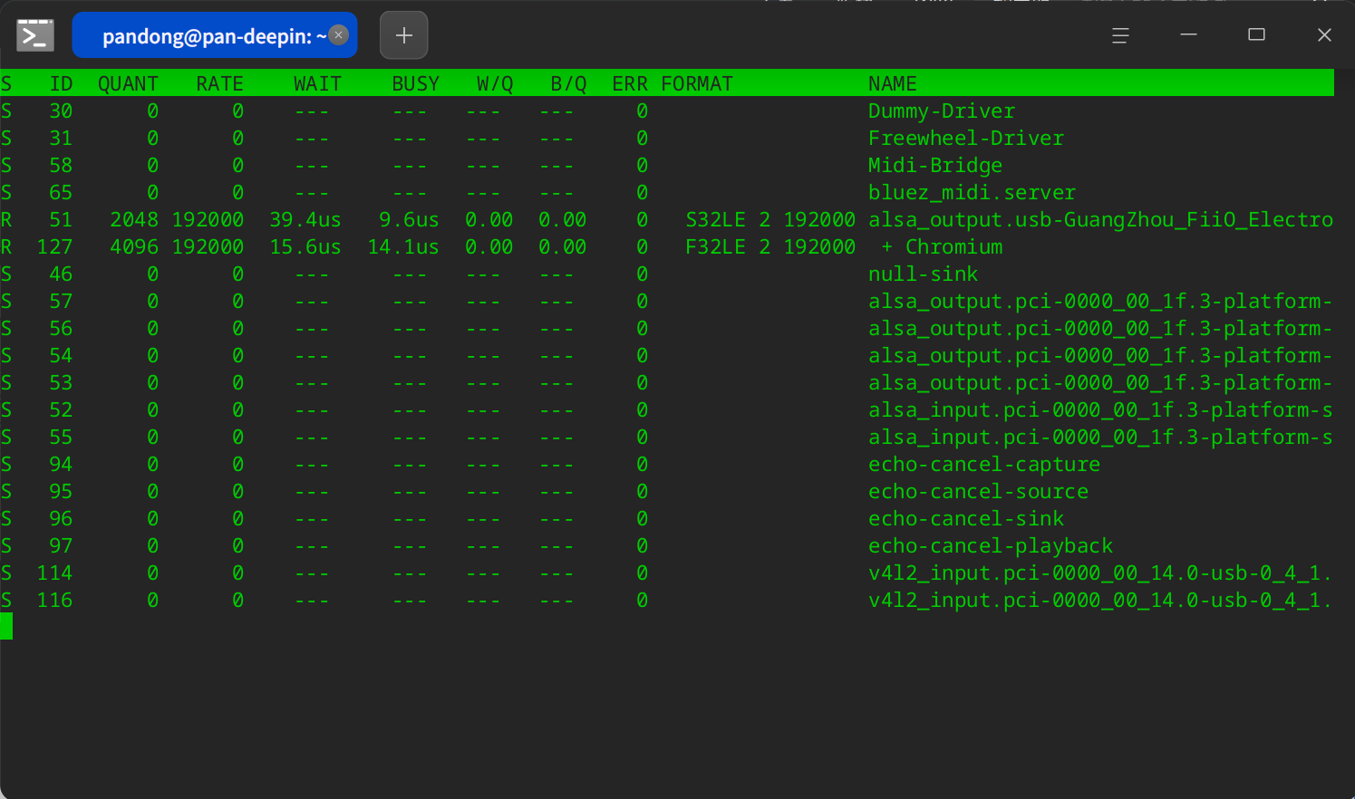Click node ID 46
Viewport: 1355px width, 799px height.
tap(61, 274)
